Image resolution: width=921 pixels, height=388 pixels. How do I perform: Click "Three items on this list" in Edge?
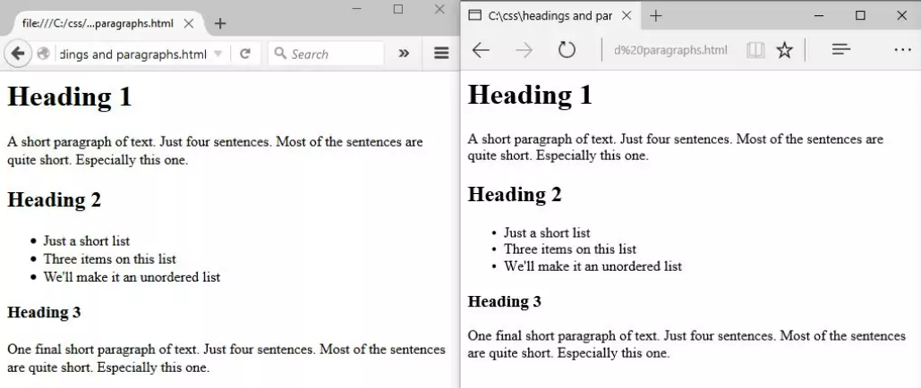[570, 249]
